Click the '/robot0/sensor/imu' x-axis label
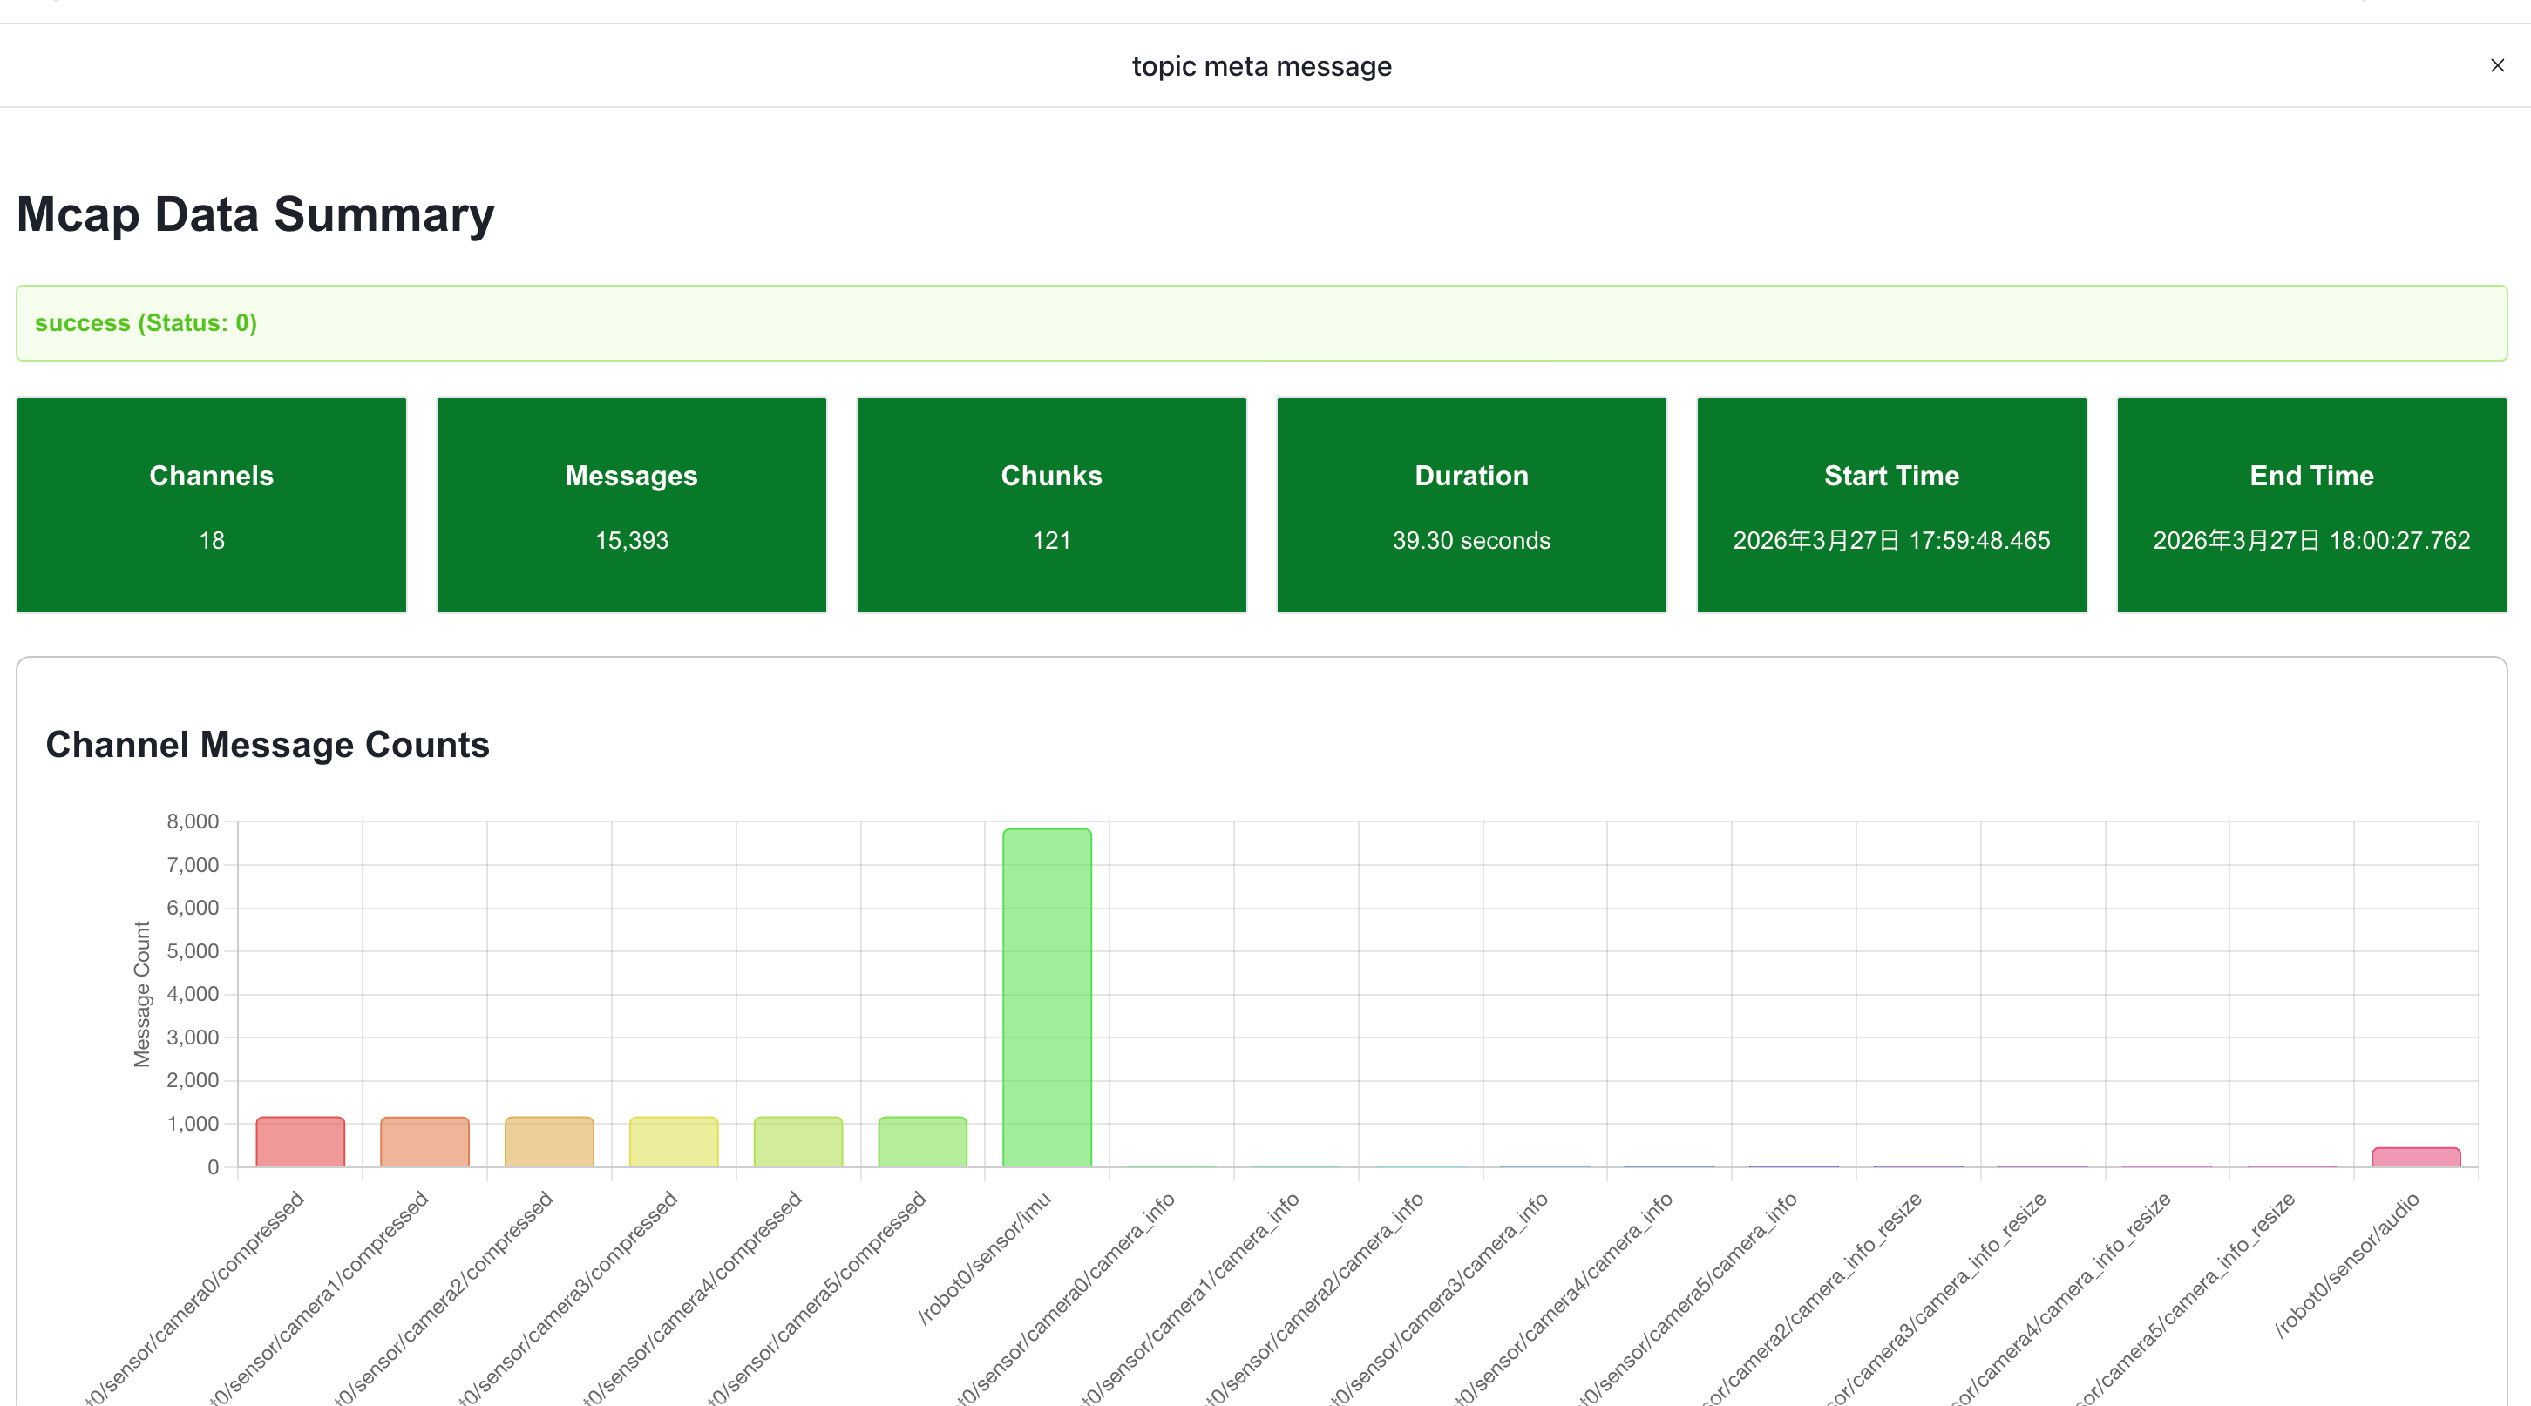The width and height of the screenshot is (2531, 1406). point(986,1258)
